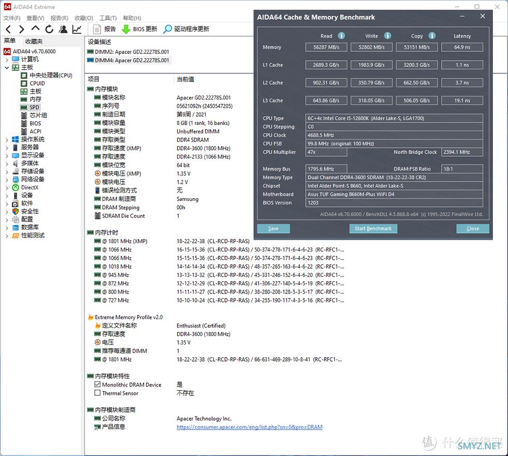Click the BIOS 更新 green arrow button
This screenshot has height=456, width=508.
pos(139,29)
